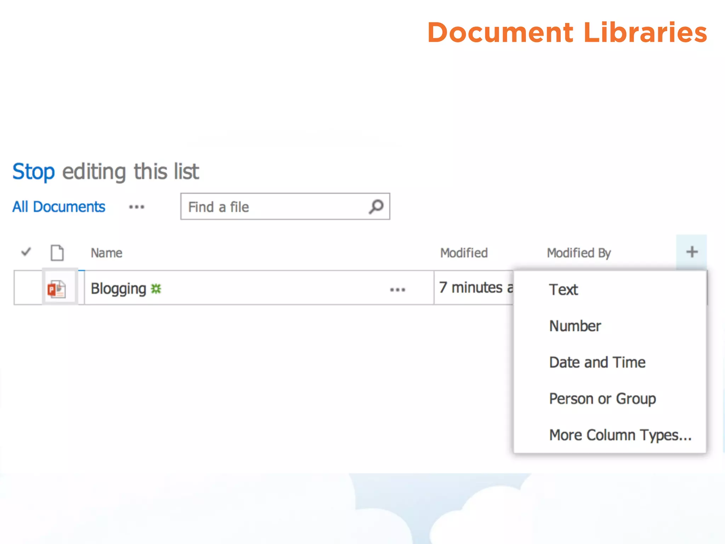
Task: Click the search magnifier icon
Action: [376, 206]
